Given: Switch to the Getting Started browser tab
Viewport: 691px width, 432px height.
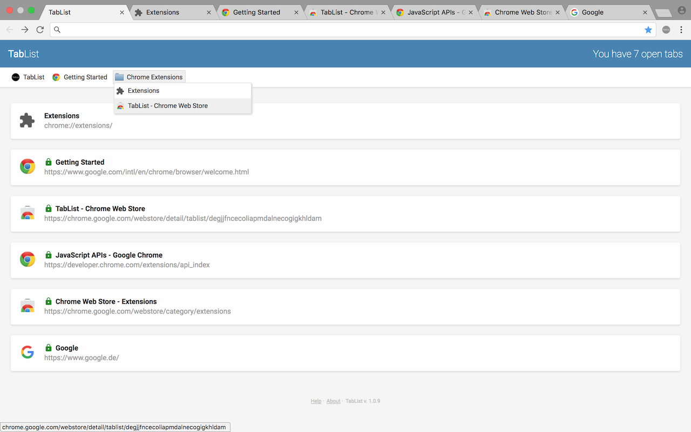Looking at the screenshot, I should coord(259,12).
